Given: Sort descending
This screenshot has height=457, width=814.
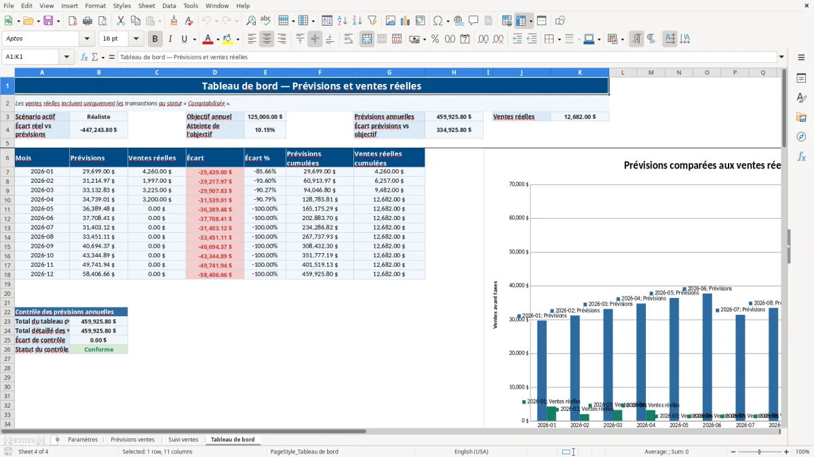Looking at the screenshot, I should coord(357,21).
